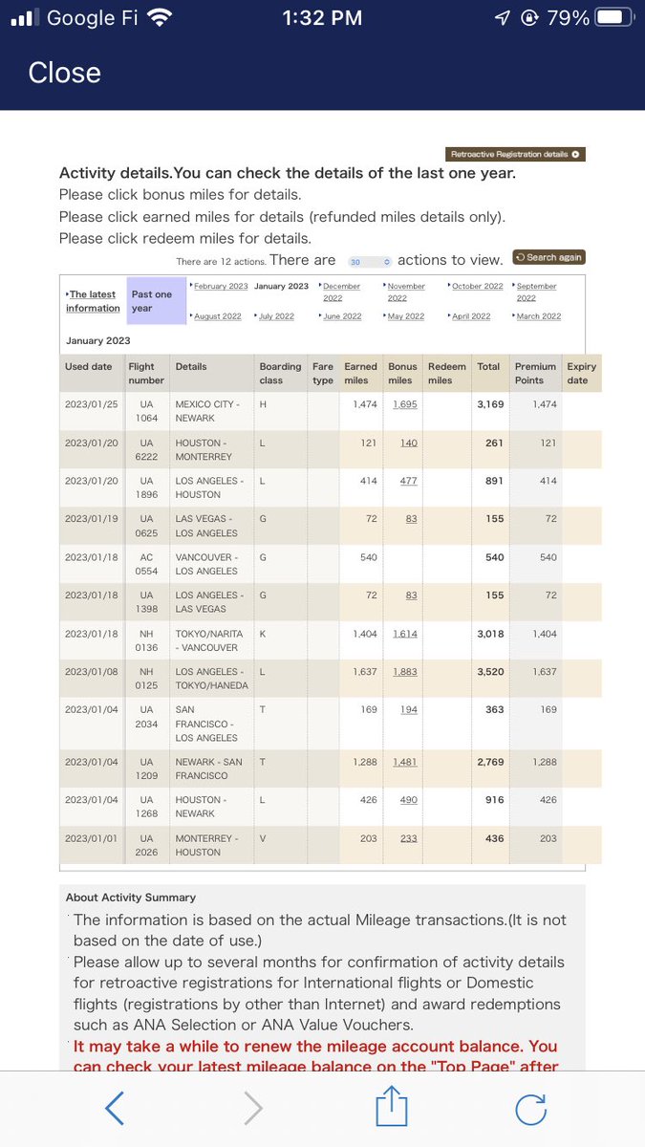Screen dimensions: 645x1147
Task: Open the February 2023 activity link
Action: [x=221, y=286]
